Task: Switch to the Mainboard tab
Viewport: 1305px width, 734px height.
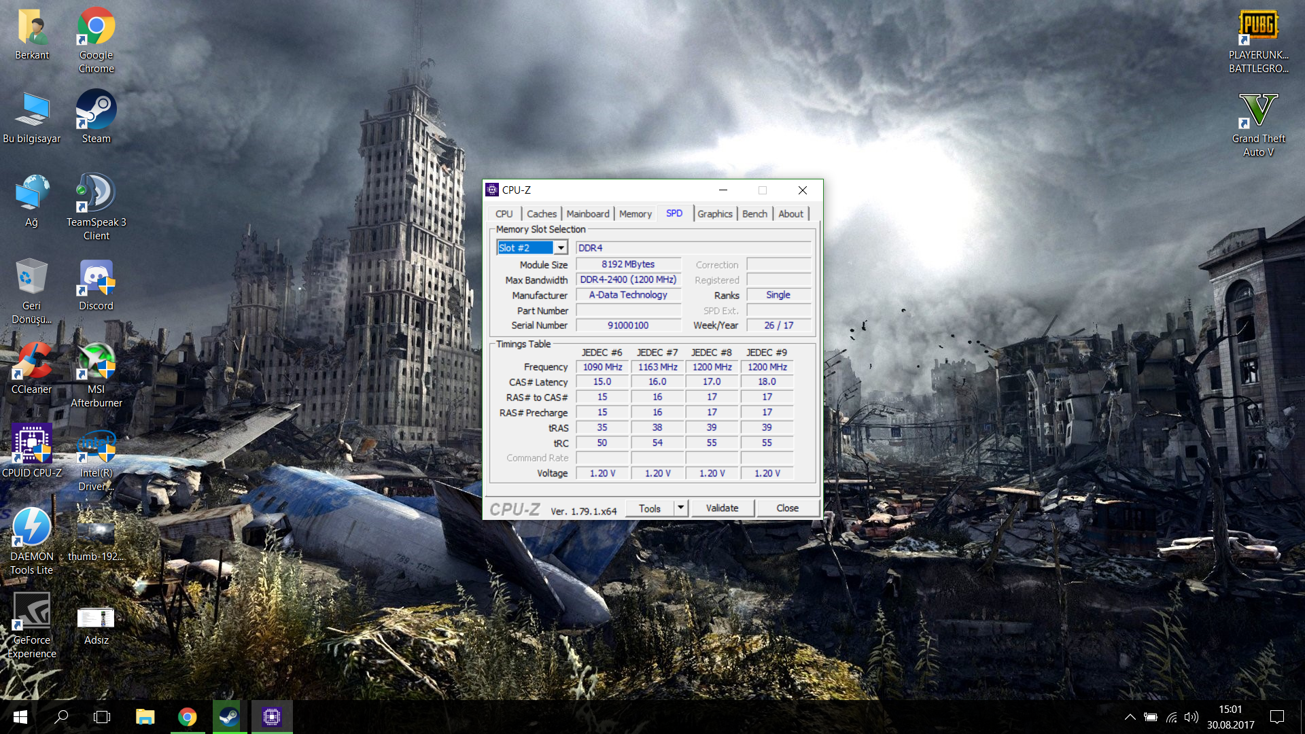Action: (587, 213)
